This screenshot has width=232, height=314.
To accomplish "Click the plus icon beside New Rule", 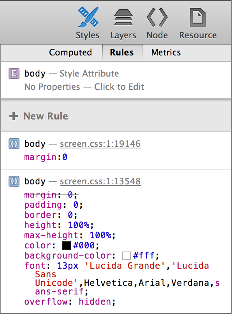I will tap(14, 116).
